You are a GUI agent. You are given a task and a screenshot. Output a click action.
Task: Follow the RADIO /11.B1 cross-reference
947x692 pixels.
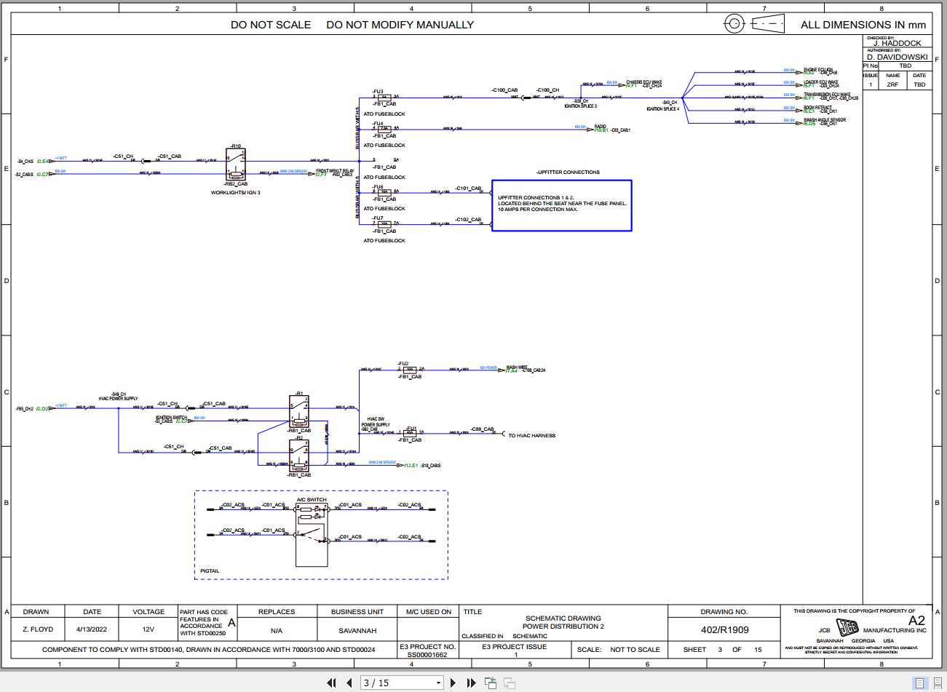tap(601, 130)
